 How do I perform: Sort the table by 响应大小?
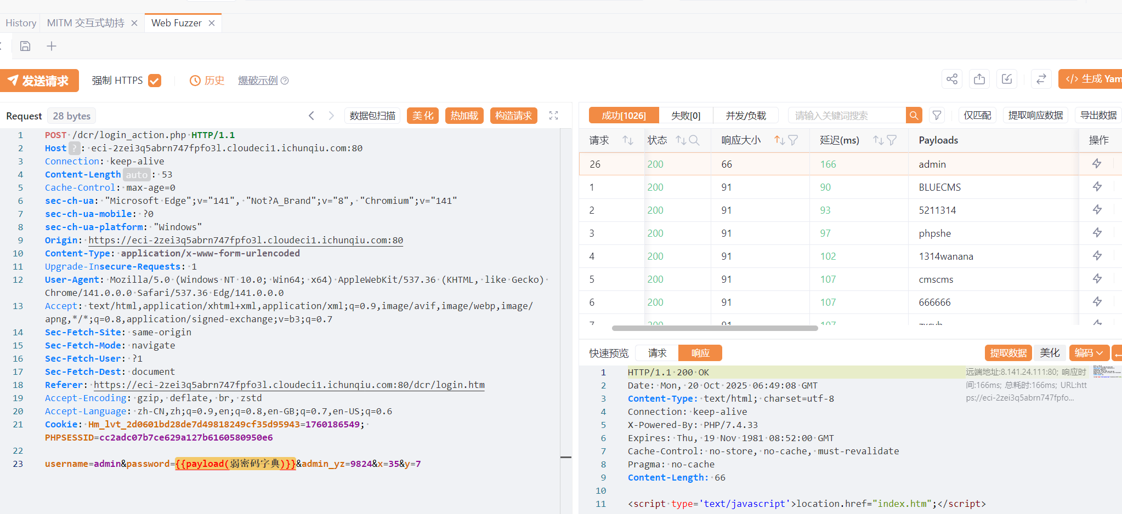point(779,140)
